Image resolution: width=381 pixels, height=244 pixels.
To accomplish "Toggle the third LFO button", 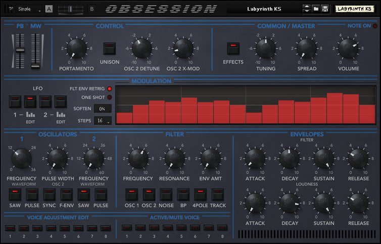I will click(x=45, y=102).
